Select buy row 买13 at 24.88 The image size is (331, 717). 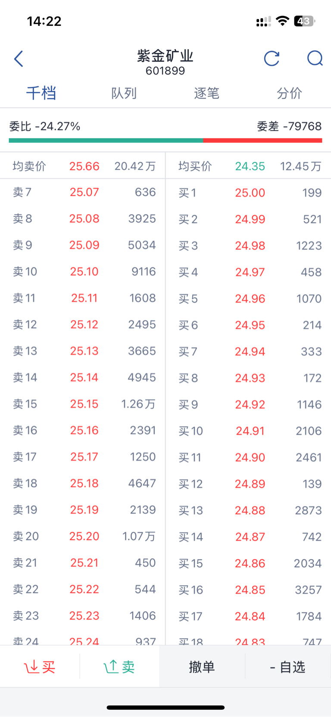tap(249, 510)
